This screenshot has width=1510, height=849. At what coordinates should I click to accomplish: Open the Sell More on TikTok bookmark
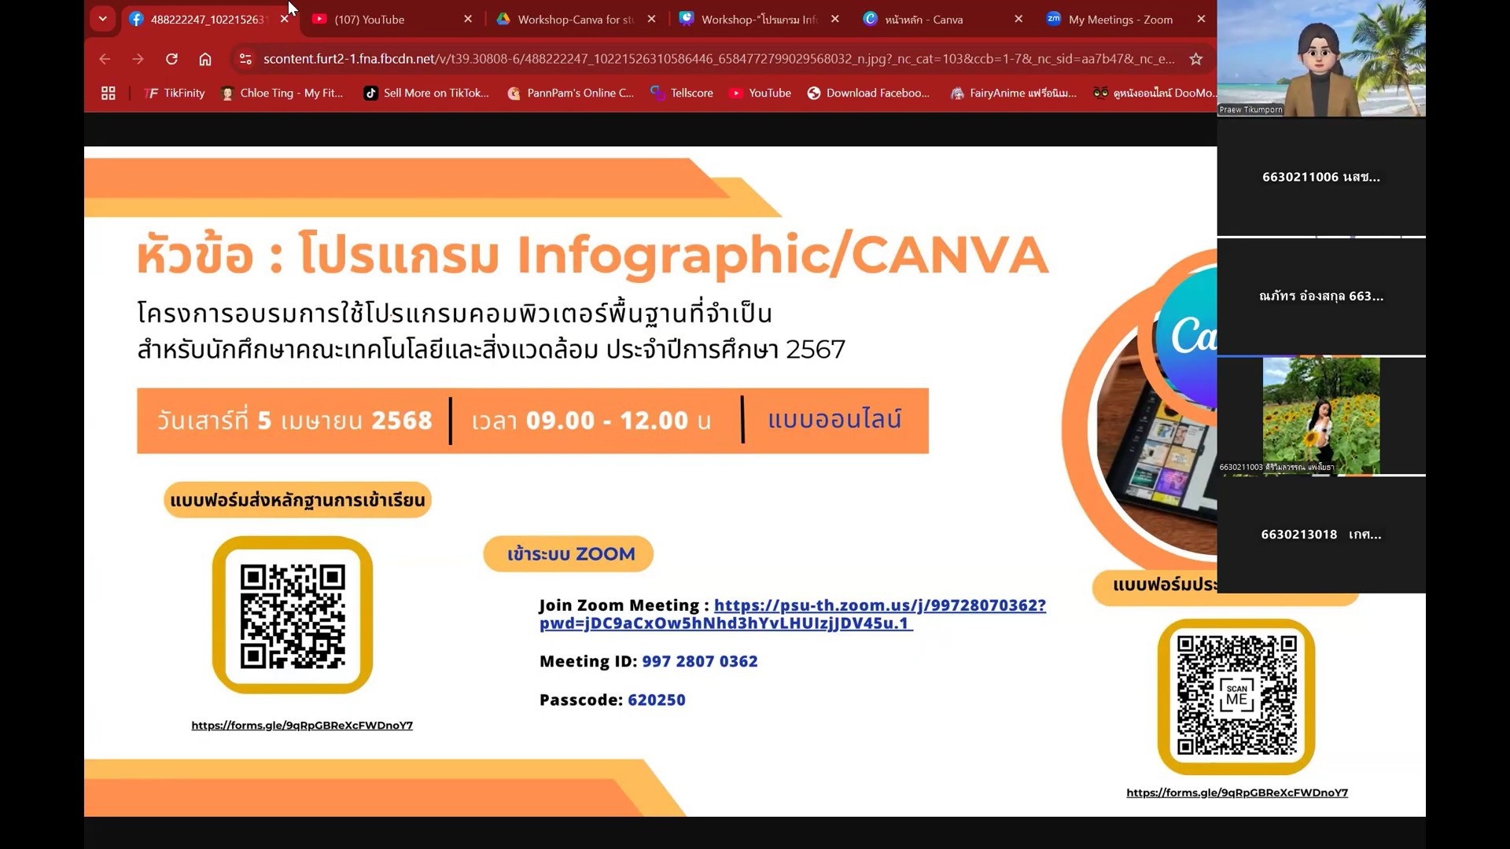pos(426,93)
